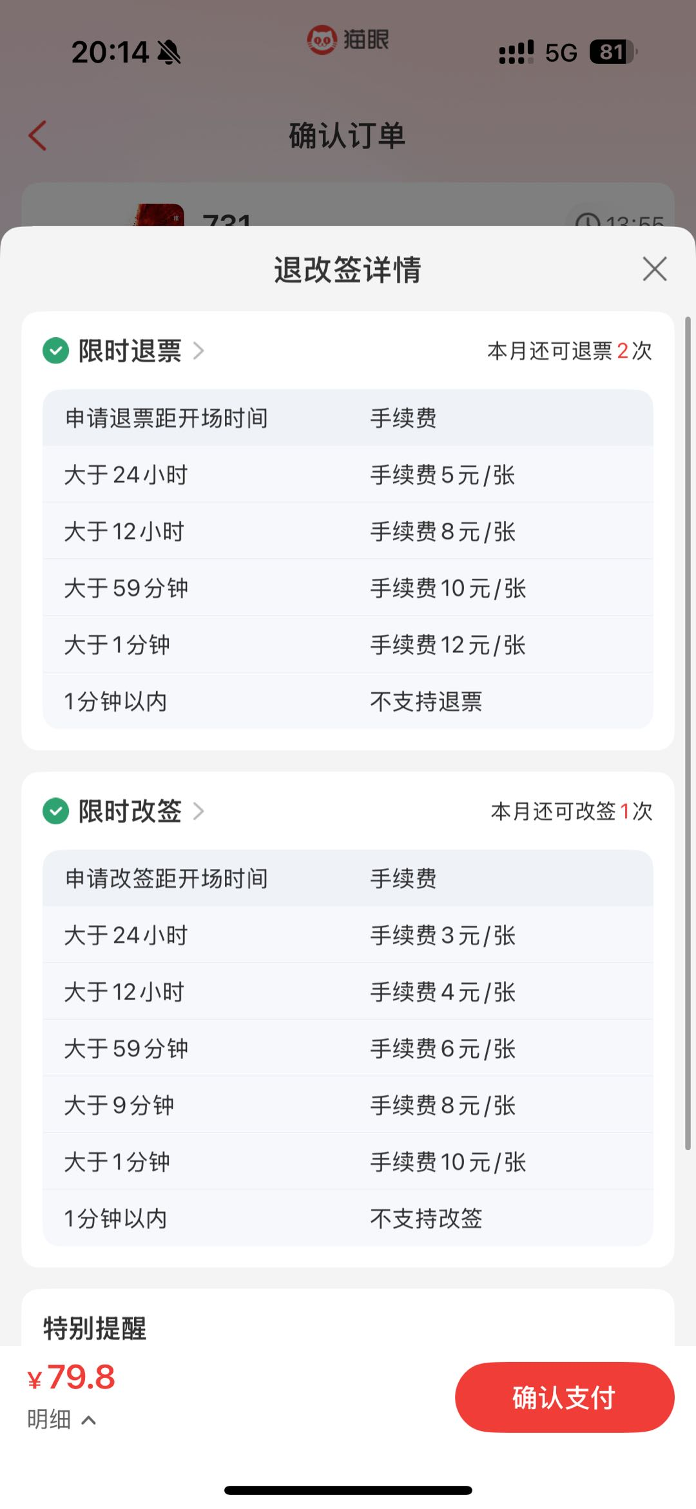
Task: Tap the clock icon on order card
Action: tap(587, 221)
